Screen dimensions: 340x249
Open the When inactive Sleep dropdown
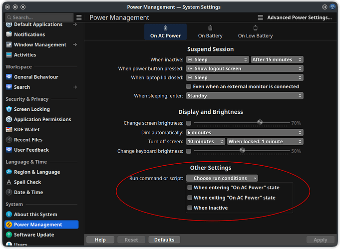[218, 59]
